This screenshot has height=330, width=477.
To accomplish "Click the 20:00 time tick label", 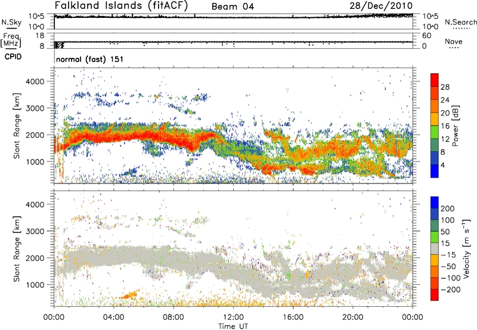I will (x=353, y=317).
